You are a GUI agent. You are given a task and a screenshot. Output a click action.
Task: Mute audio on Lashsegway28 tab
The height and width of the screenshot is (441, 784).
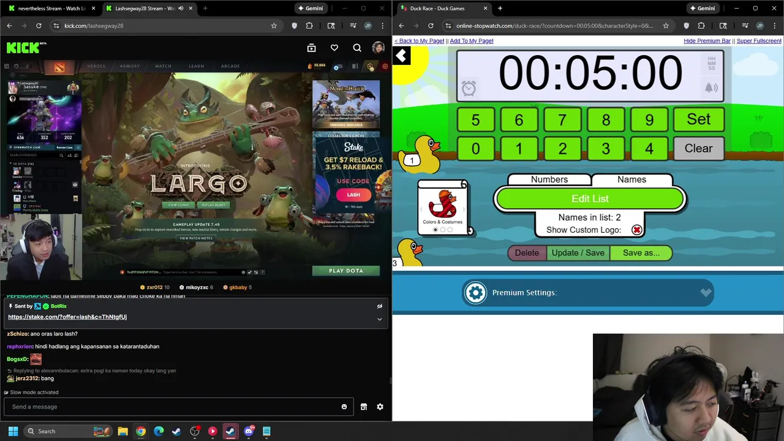tap(180, 9)
